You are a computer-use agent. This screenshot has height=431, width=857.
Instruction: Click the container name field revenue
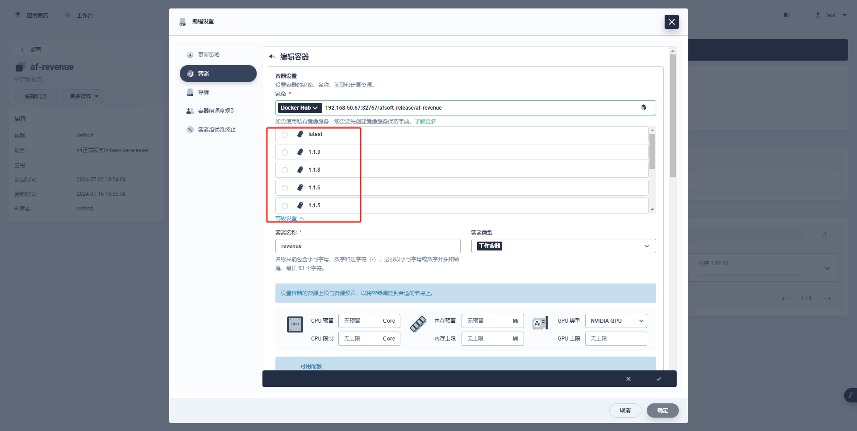[368, 246]
